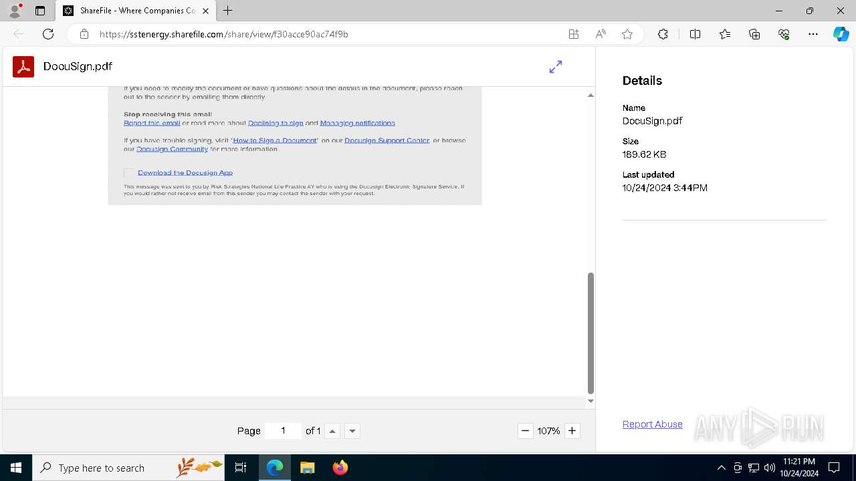856x481 pixels.
Task: Add this page to favorites
Action: tap(627, 34)
